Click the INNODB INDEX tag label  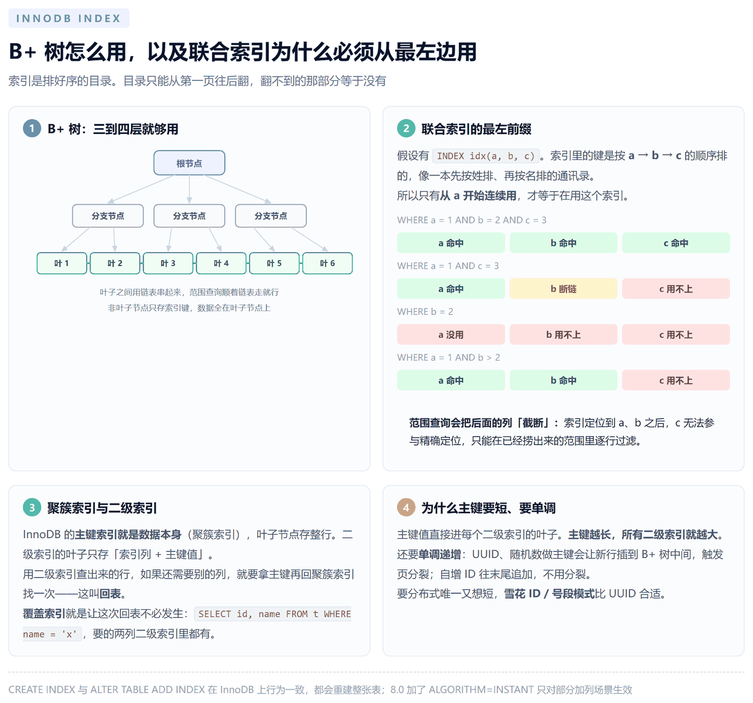(69, 19)
